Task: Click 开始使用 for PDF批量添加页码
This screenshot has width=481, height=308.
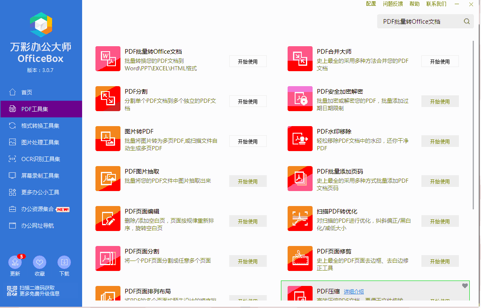Action: (440, 181)
